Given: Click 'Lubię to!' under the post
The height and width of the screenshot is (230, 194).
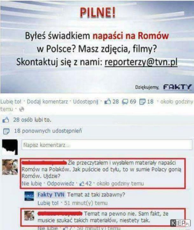Looking at the screenshot, I should (x=11, y=102).
